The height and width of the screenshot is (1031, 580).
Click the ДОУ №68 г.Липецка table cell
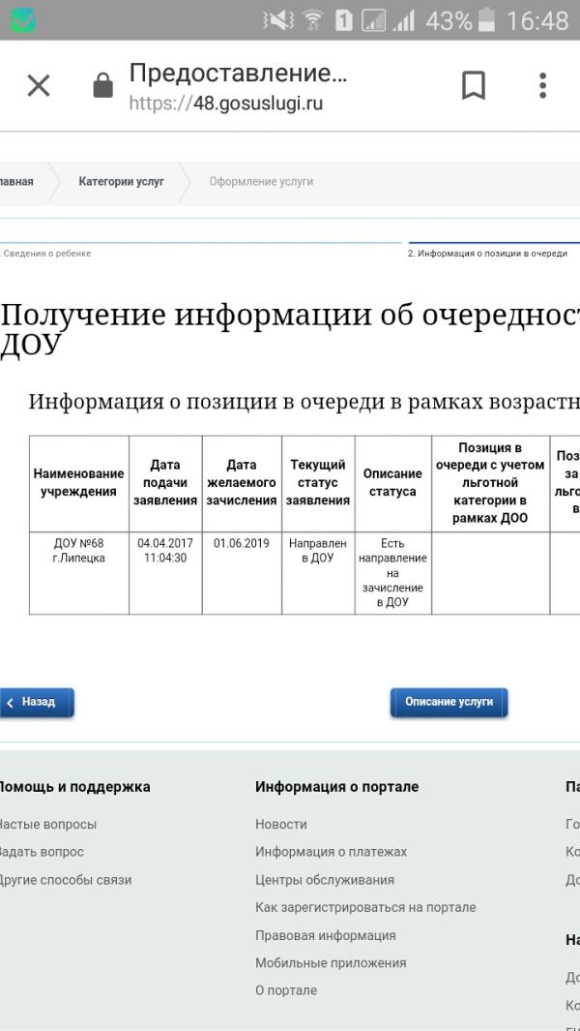coord(78,551)
